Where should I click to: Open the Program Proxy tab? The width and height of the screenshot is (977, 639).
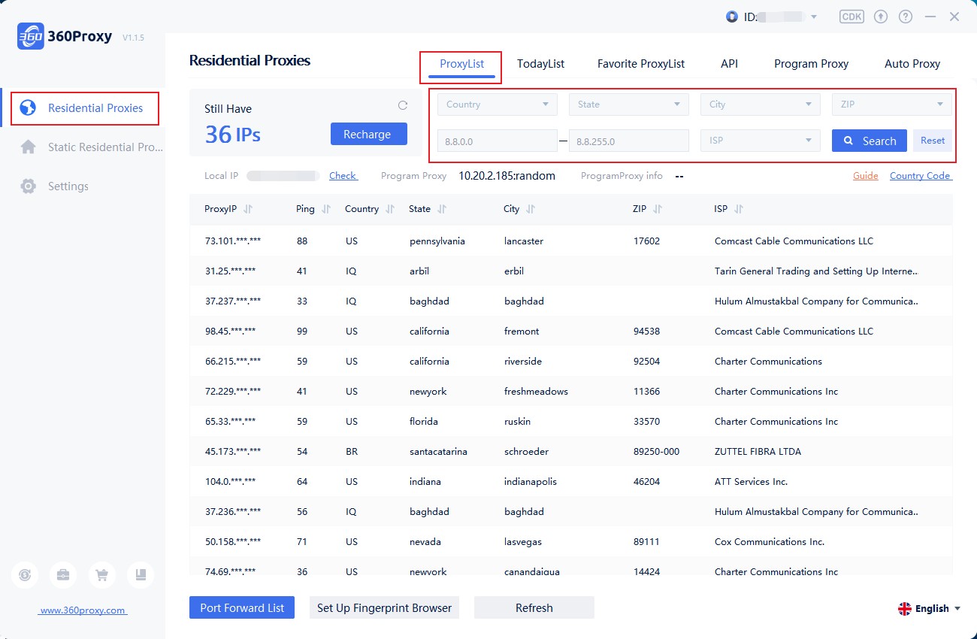pyautogui.click(x=812, y=64)
